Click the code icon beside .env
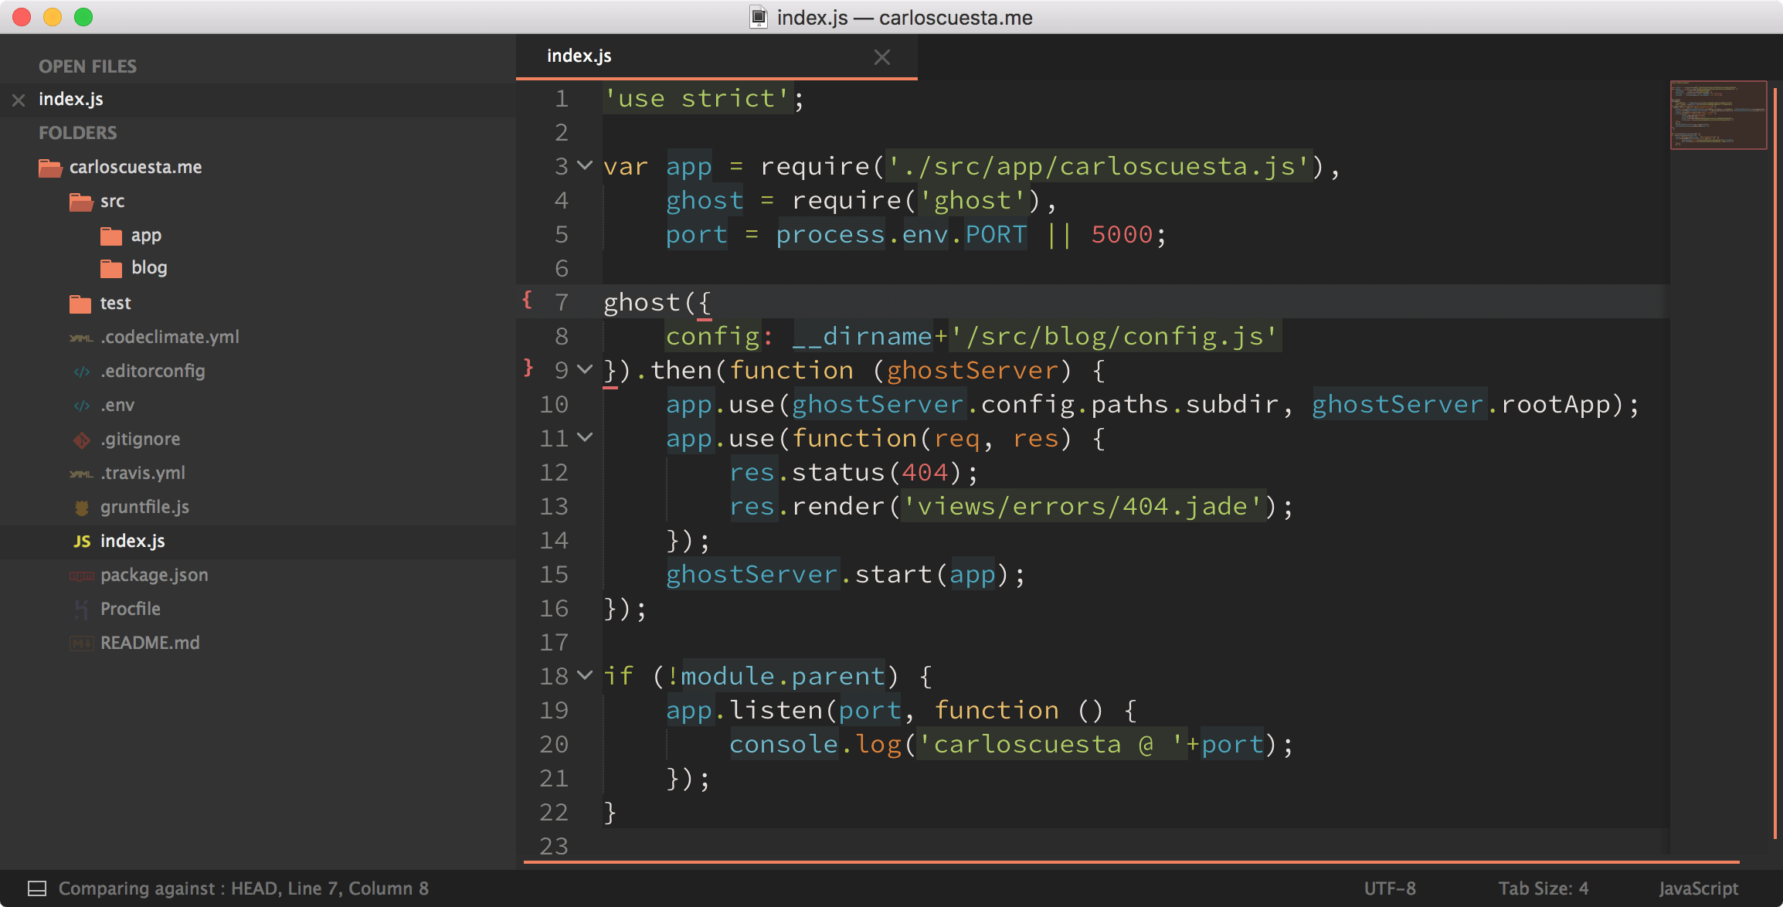 tap(81, 406)
